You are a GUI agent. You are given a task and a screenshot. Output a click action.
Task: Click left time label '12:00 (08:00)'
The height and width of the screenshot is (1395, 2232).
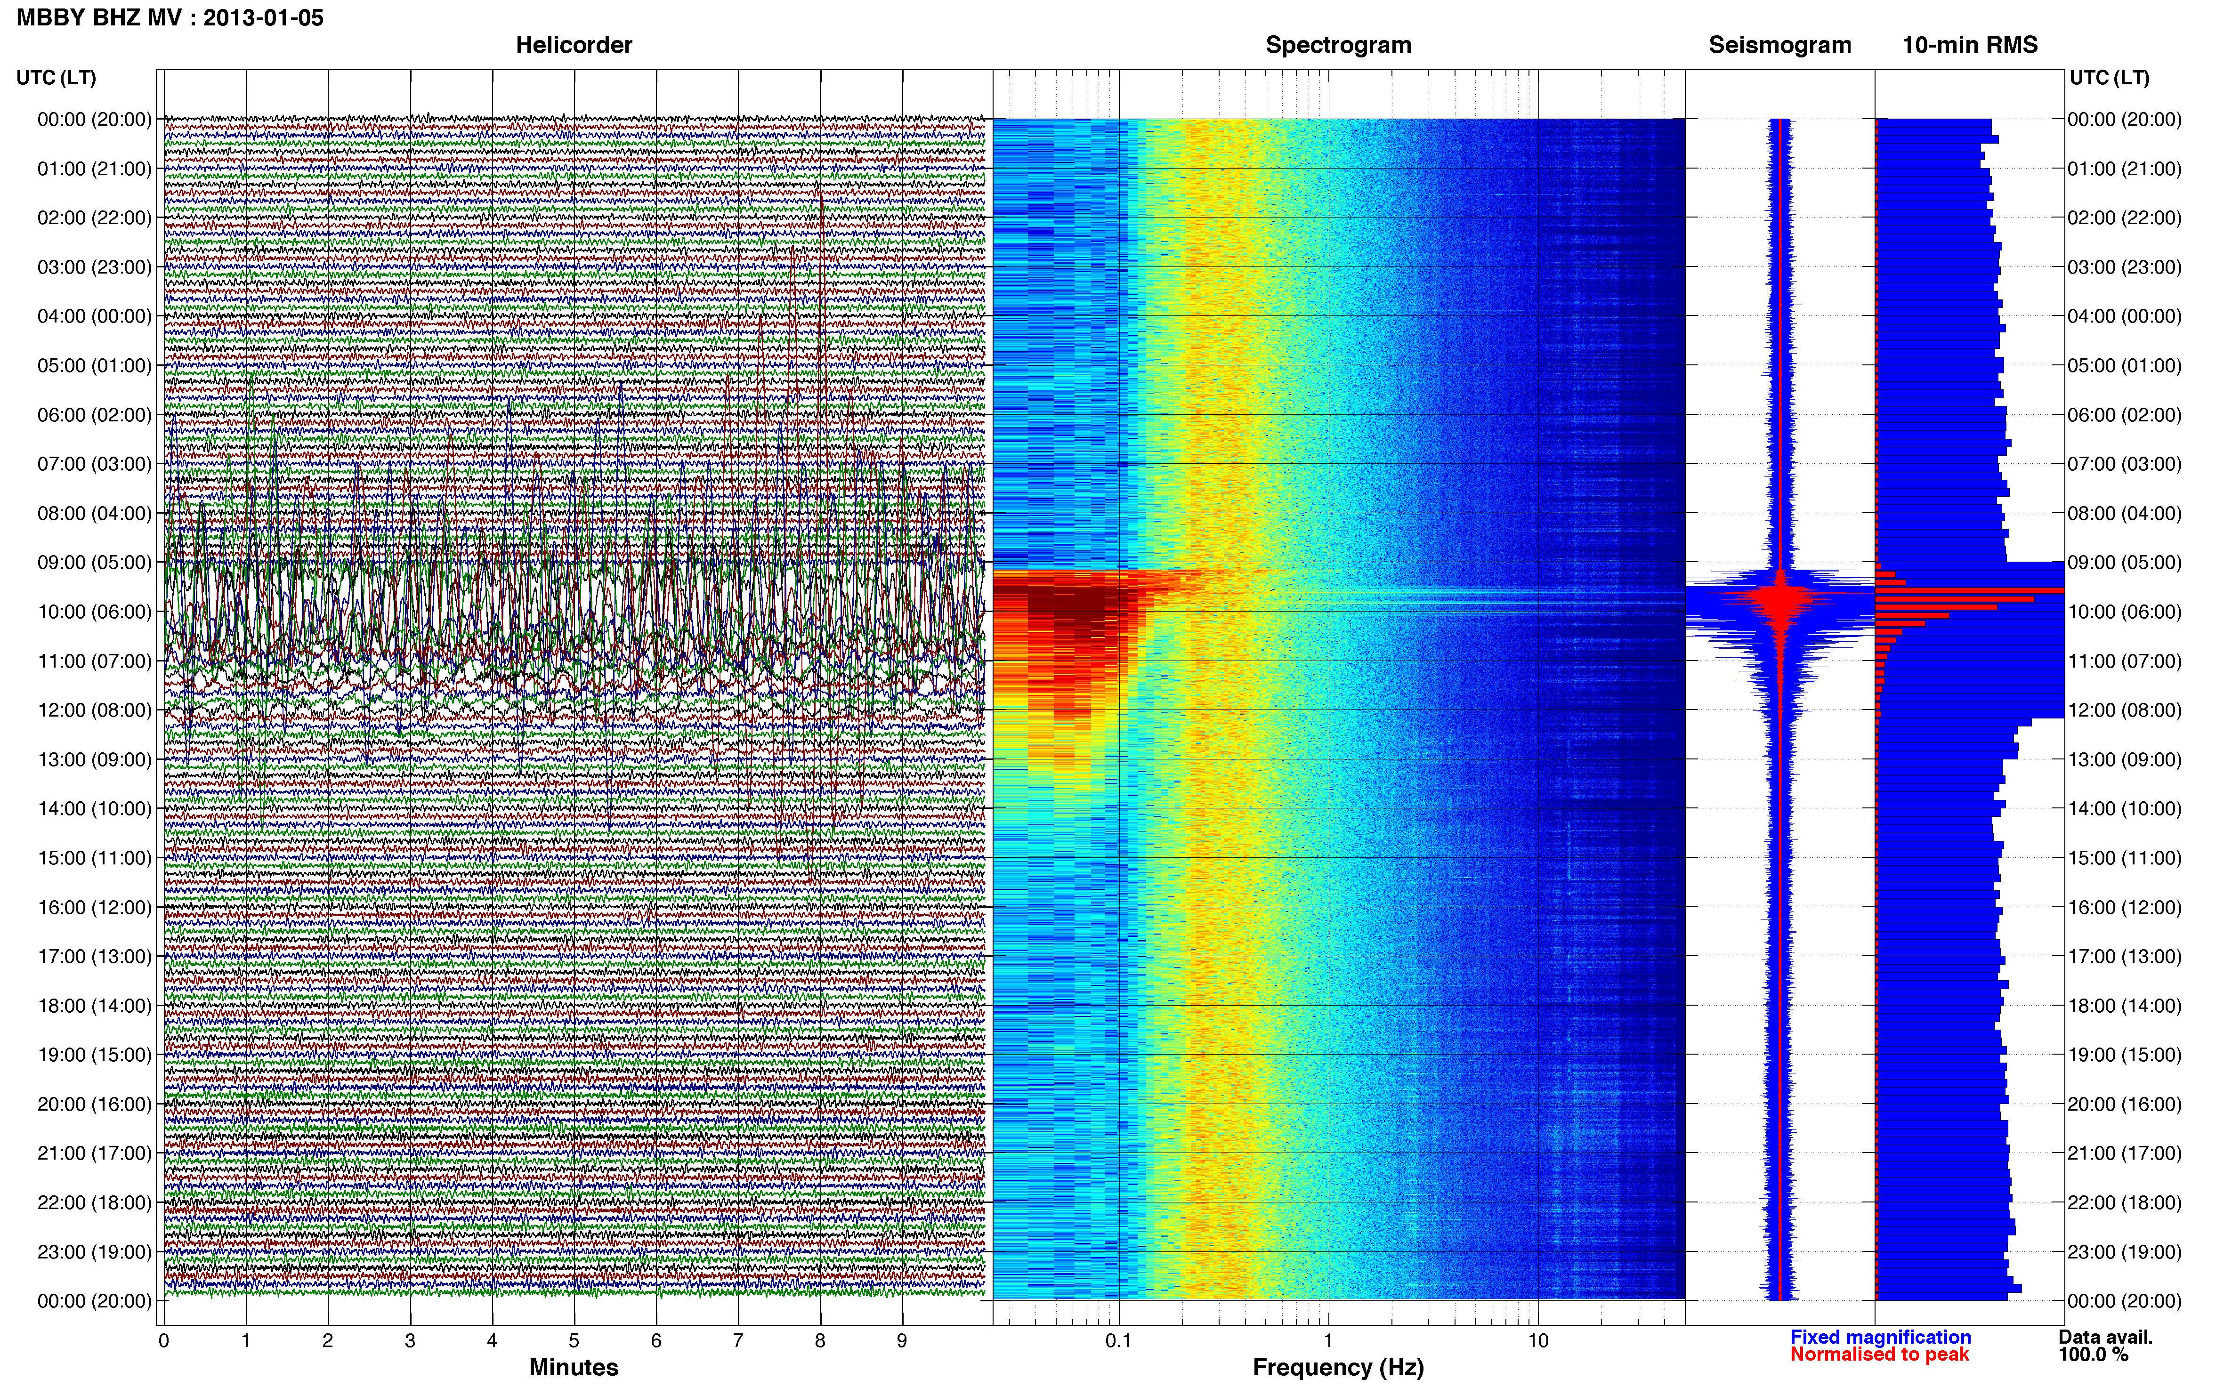click(x=94, y=710)
